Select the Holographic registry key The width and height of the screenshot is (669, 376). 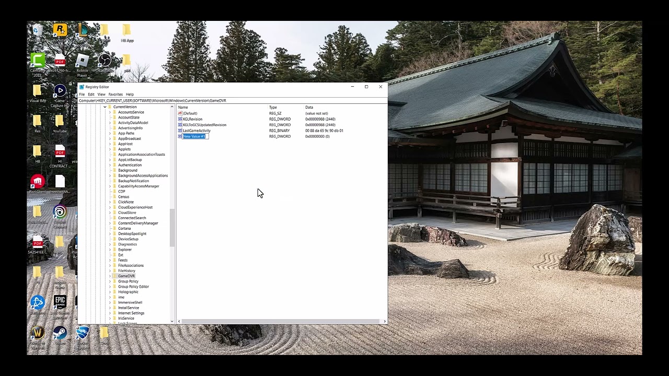click(x=128, y=292)
